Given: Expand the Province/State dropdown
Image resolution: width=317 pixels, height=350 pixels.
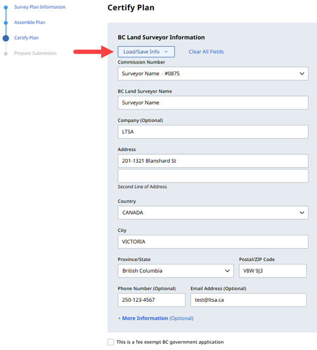Looking at the screenshot, I should pyautogui.click(x=175, y=271).
